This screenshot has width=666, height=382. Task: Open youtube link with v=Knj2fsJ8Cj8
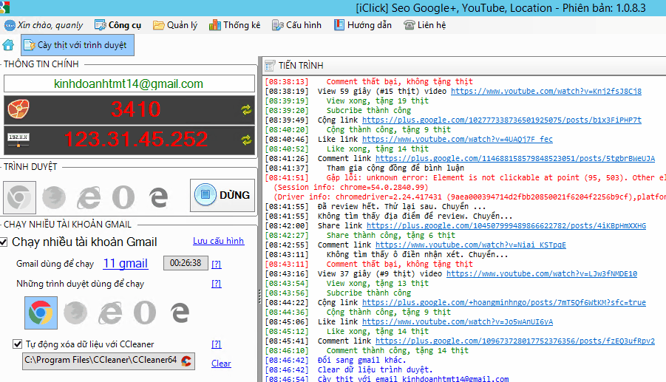pyautogui.click(x=546, y=92)
